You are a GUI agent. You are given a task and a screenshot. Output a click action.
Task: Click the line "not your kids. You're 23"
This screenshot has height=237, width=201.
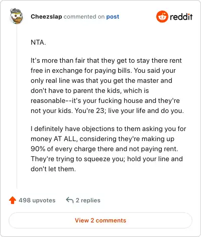(x=107, y=111)
